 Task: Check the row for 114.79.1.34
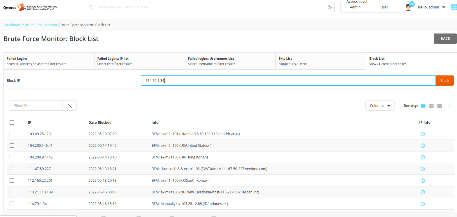pyautogui.click(x=12, y=204)
